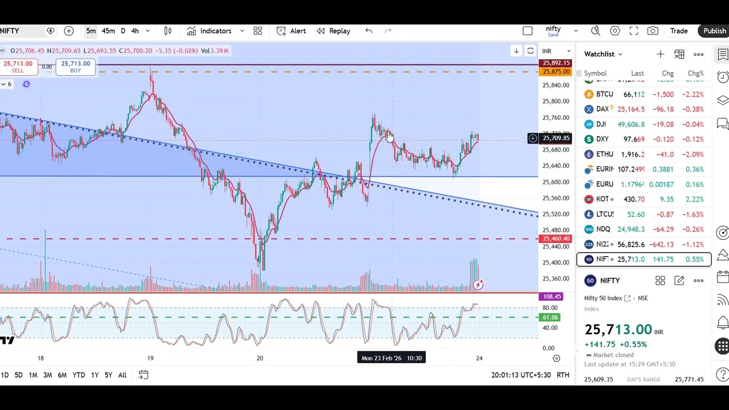
Task: Select the DXY watchlist row
Action: (644, 139)
